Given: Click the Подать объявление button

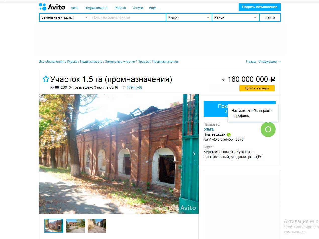Looking at the screenshot, I should (260, 7).
